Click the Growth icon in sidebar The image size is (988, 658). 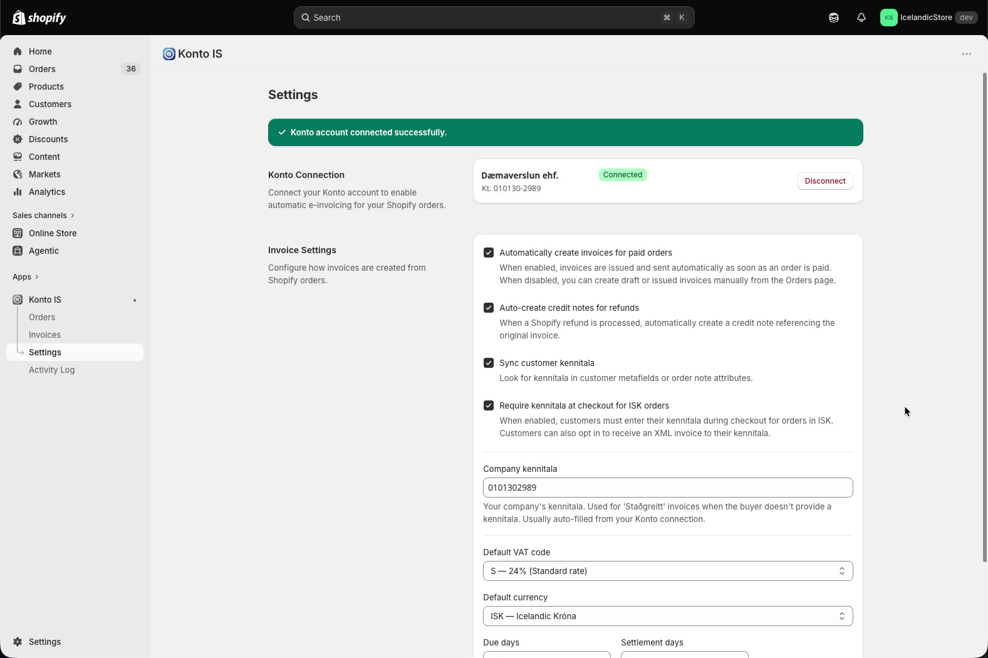coord(18,122)
